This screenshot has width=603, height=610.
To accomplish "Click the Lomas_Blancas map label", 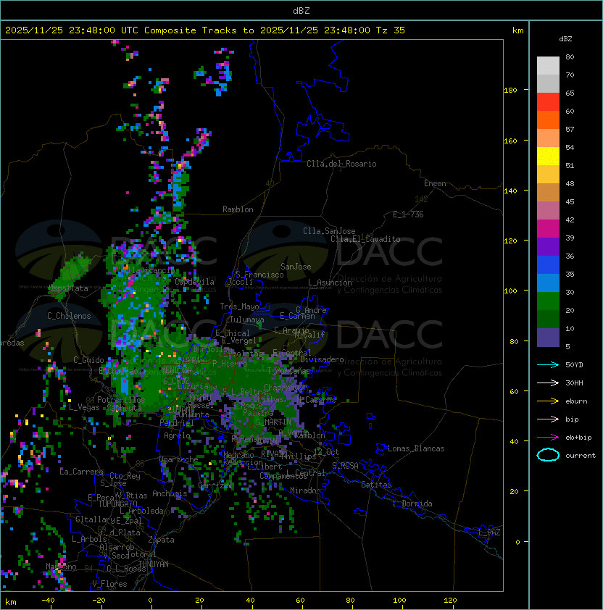I will (x=416, y=448).
